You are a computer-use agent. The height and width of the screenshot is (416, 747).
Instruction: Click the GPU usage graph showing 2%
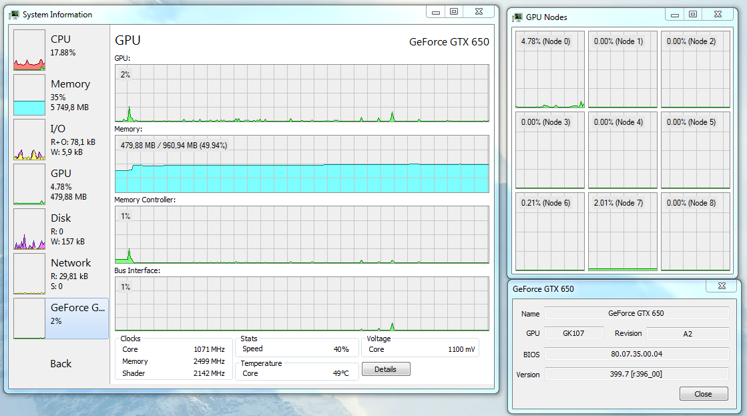(302, 93)
